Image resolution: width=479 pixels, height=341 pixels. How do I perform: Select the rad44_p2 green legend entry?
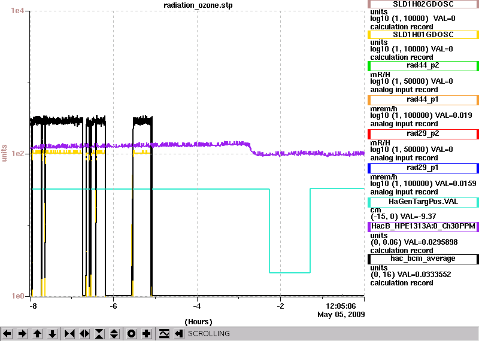coord(423,66)
